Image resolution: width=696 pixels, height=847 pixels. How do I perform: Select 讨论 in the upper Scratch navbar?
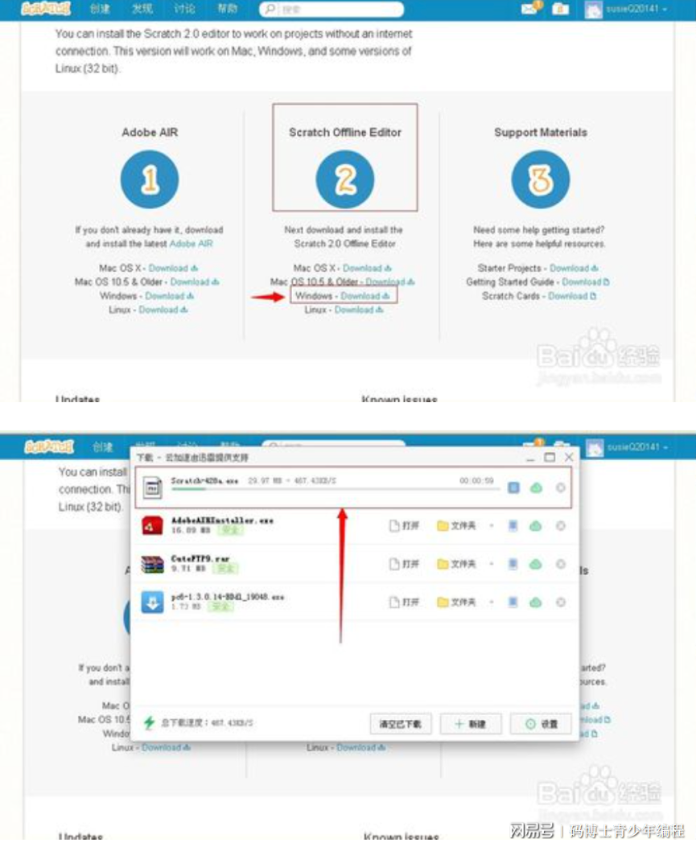point(184,9)
